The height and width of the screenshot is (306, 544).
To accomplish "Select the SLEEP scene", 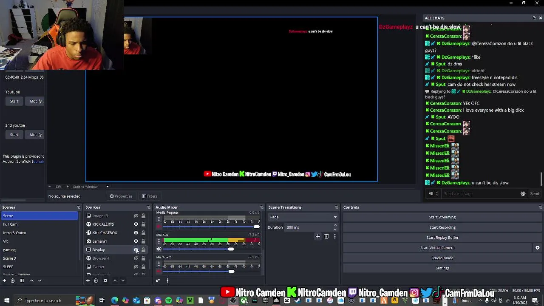I will tap(39, 267).
